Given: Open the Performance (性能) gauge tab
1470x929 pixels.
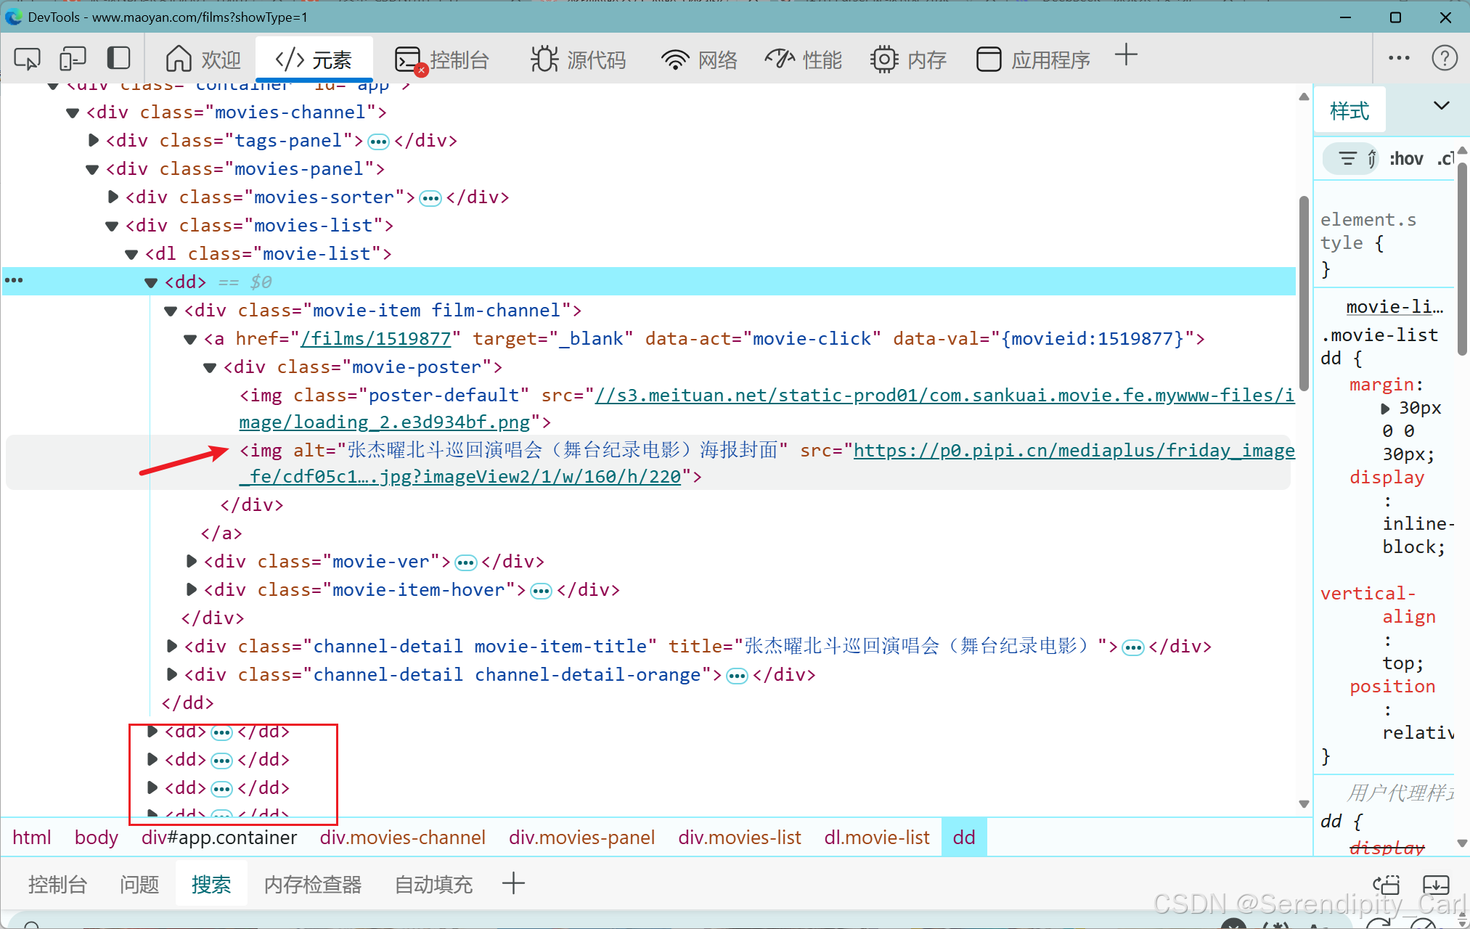Looking at the screenshot, I should 803,60.
